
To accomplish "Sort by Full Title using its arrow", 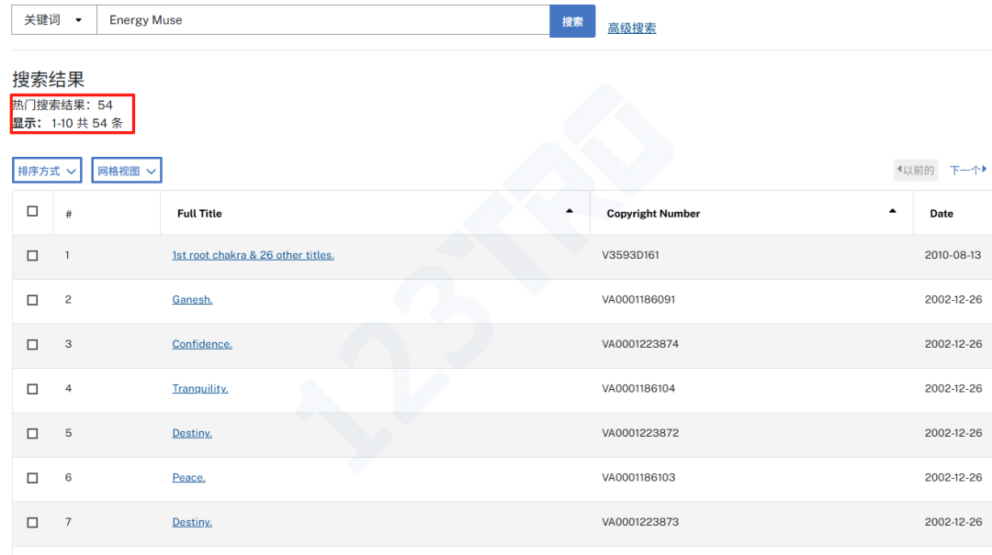I will [569, 211].
